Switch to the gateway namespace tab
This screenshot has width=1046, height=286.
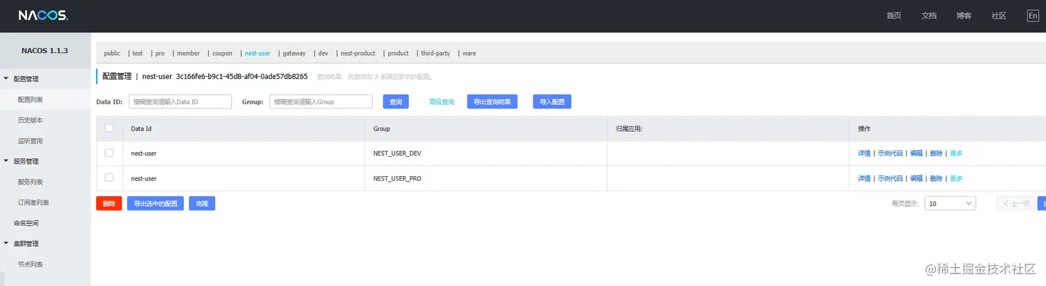coord(294,53)
